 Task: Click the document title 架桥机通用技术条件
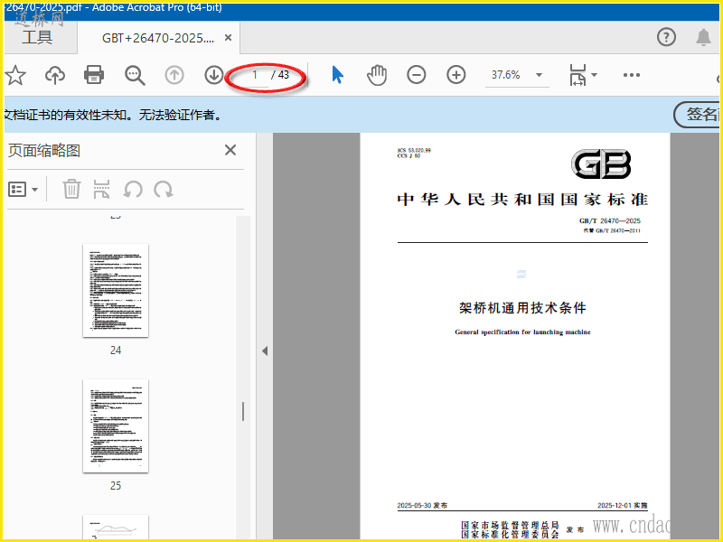coord(522,308)
